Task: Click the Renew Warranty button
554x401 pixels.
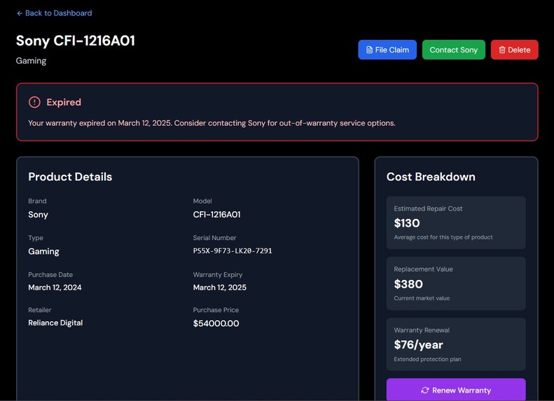Action: 456,390
